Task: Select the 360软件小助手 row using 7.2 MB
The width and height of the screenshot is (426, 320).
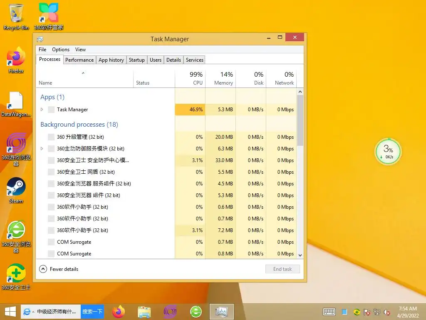Action: pyautogui.click(x=166, y=230)
